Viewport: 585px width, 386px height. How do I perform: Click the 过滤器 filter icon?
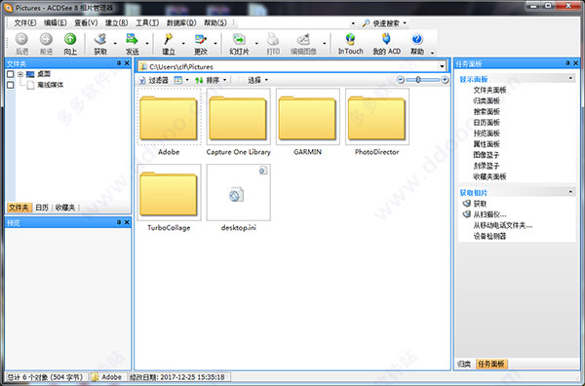[x=142, y=80]
